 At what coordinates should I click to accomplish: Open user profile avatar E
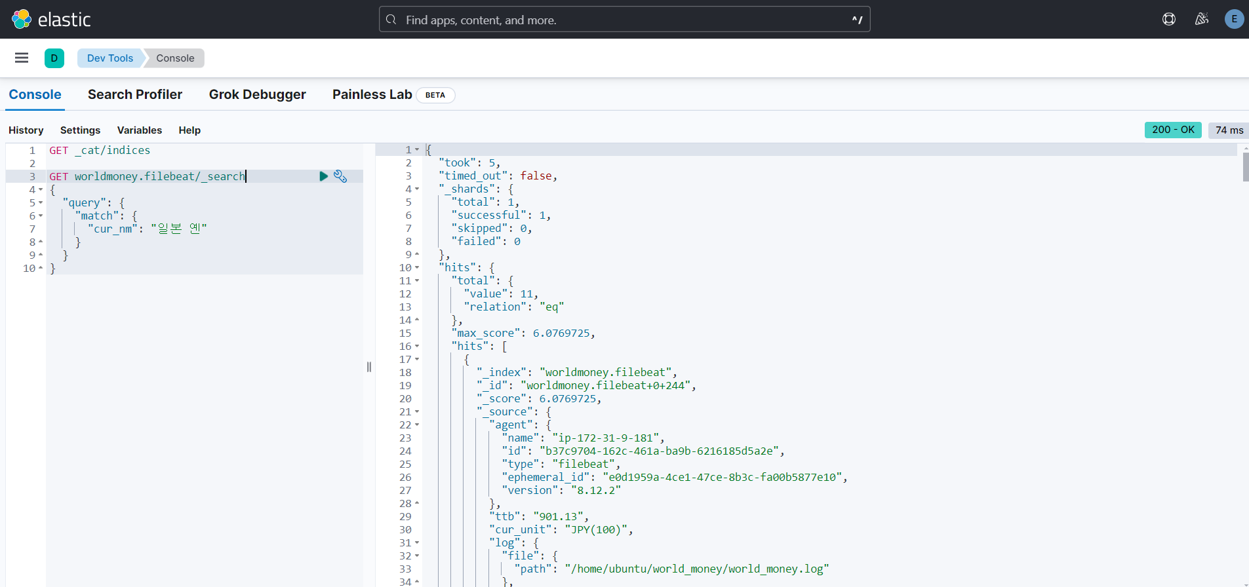pyautogui.click(x=1235, y=19)
